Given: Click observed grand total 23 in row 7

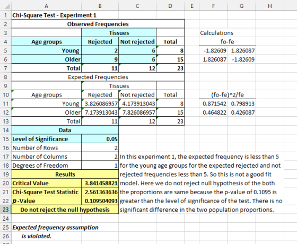Looking at the screenshot, I should (170, 68).
